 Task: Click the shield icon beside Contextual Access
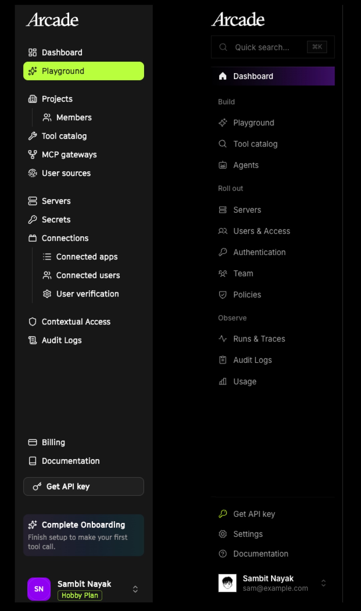[32, 322]
